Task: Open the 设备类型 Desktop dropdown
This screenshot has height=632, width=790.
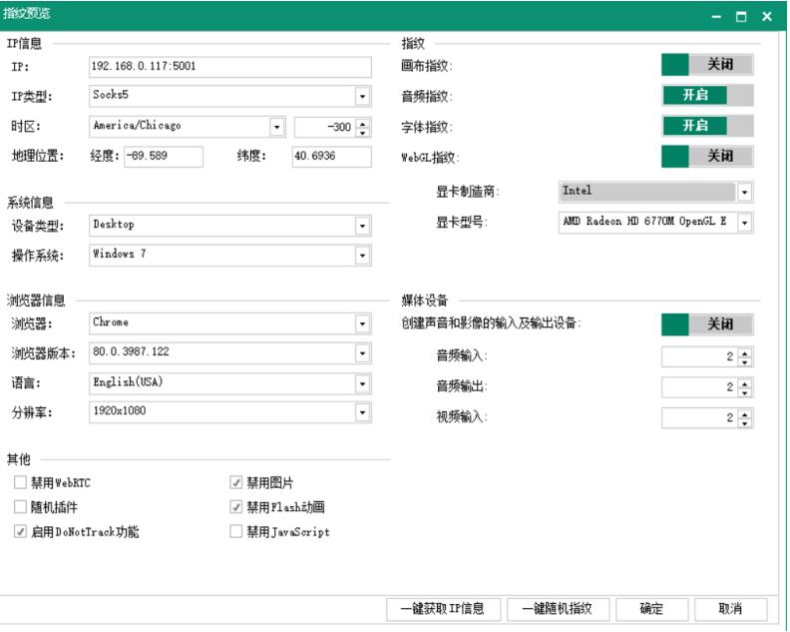Action: point(362,226)
